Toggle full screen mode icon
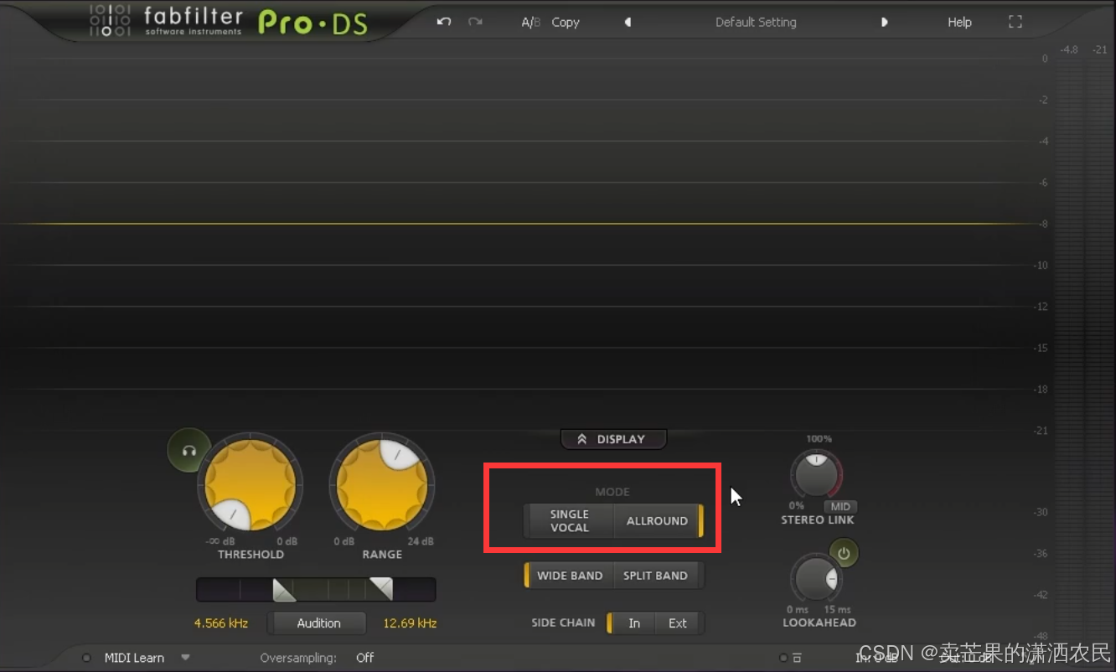 coord(1015,22)
